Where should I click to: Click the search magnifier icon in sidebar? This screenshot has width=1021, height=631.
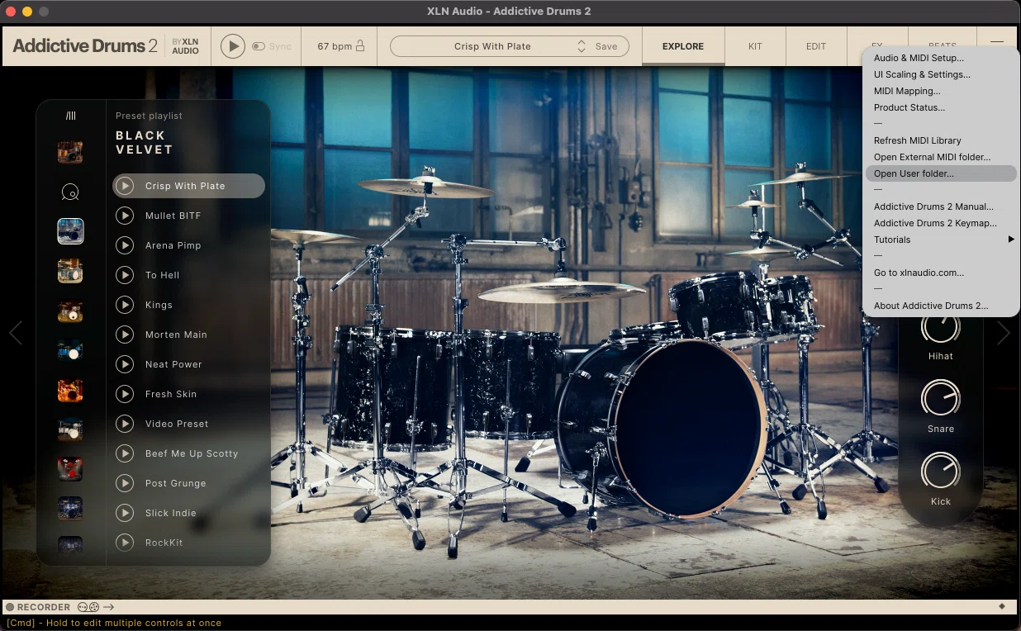click(x=70, y=192)
